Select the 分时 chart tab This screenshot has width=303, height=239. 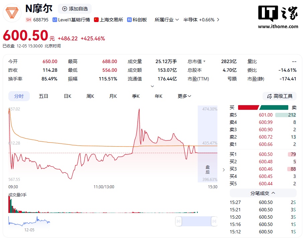click(19, 96)
